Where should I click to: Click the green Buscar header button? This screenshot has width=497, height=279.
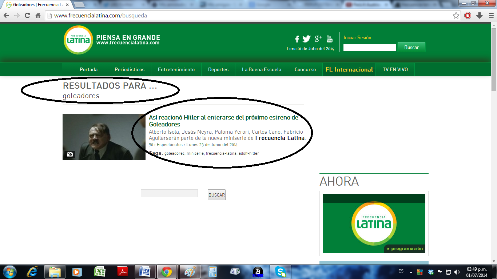411,47
